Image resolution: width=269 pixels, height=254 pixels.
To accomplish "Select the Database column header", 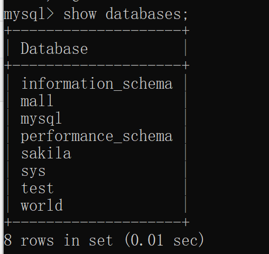I will click(54, 49).
